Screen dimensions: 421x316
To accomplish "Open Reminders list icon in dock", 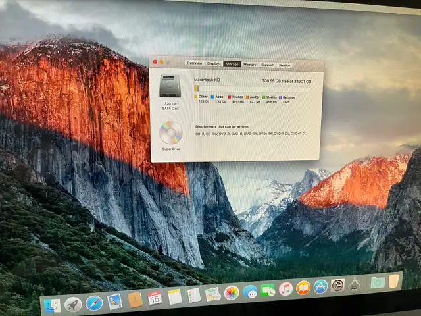I will [x=194, y=295].
